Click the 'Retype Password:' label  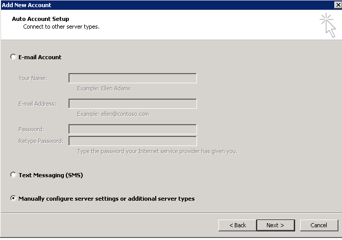[41, 141]
